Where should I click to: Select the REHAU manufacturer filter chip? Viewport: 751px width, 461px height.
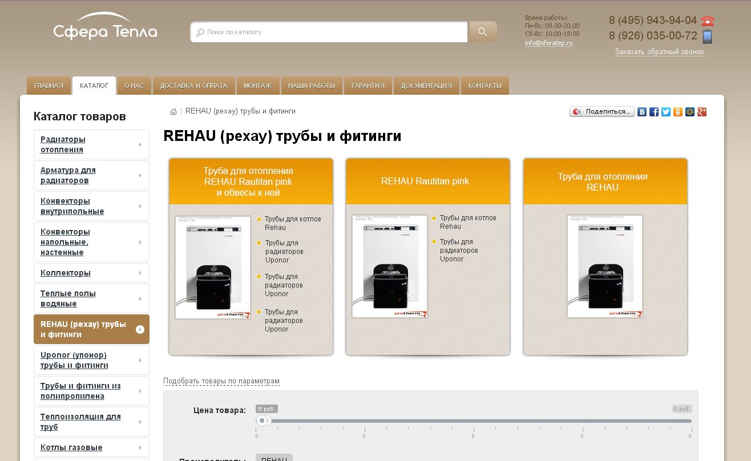click(274, 458)
